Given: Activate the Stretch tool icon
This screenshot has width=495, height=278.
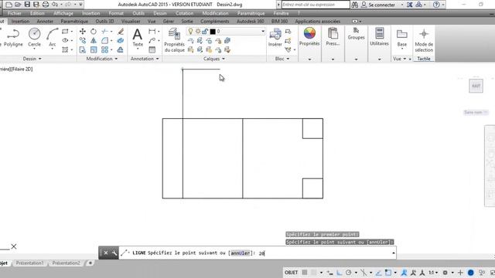Looking at the screenshot, I should 83,49.
